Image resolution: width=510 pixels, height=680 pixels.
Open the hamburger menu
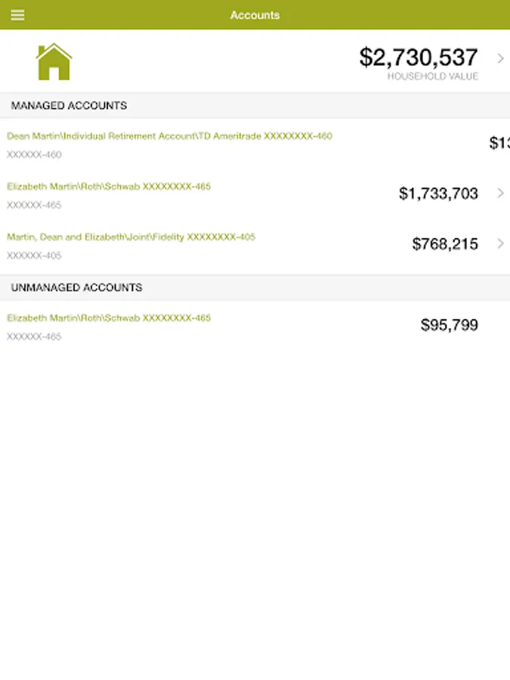point(17,15)
